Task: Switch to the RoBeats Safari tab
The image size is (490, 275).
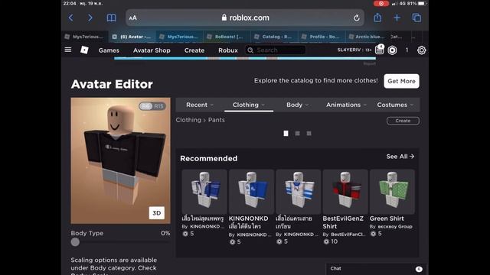Action: [227, 37]
